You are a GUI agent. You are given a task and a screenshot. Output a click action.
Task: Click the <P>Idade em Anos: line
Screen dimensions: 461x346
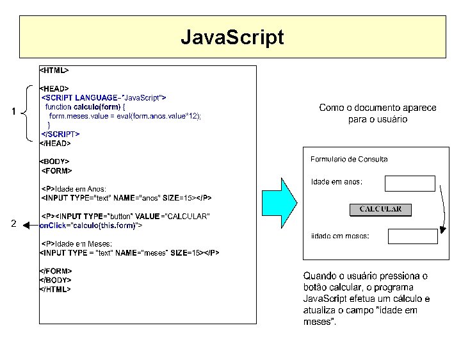click(x=74, y=189)
